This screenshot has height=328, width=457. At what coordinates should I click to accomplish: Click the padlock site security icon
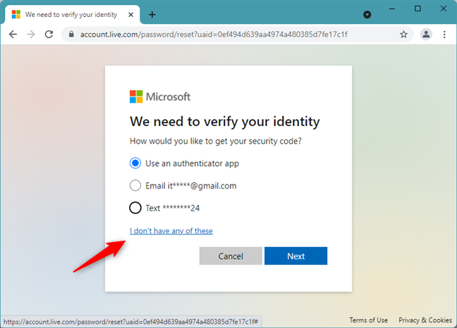[71, 34]
